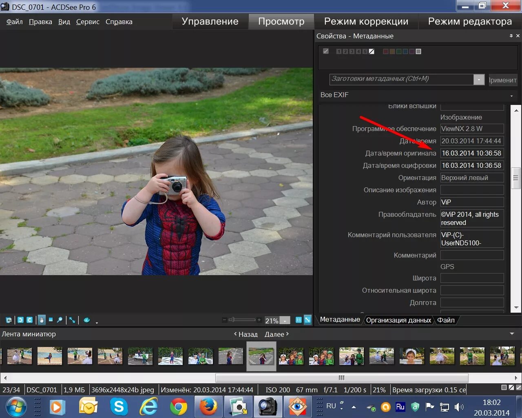Set rating 1 in metadata panel
522x418 pixels.
[x=339, y=51]
